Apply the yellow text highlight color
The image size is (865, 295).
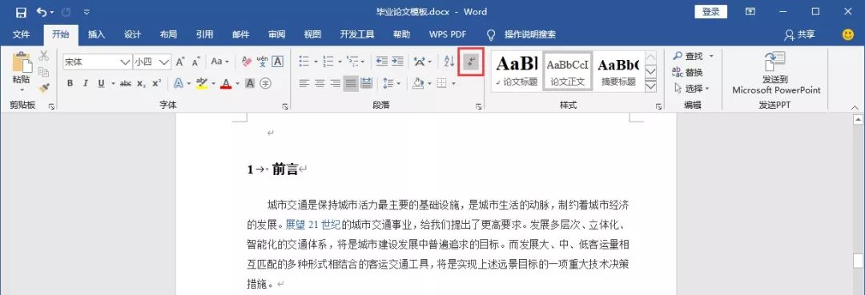201,84
